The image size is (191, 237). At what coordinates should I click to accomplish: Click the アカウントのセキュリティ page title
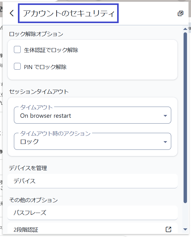pyautogui.click(x=69, y=14)
